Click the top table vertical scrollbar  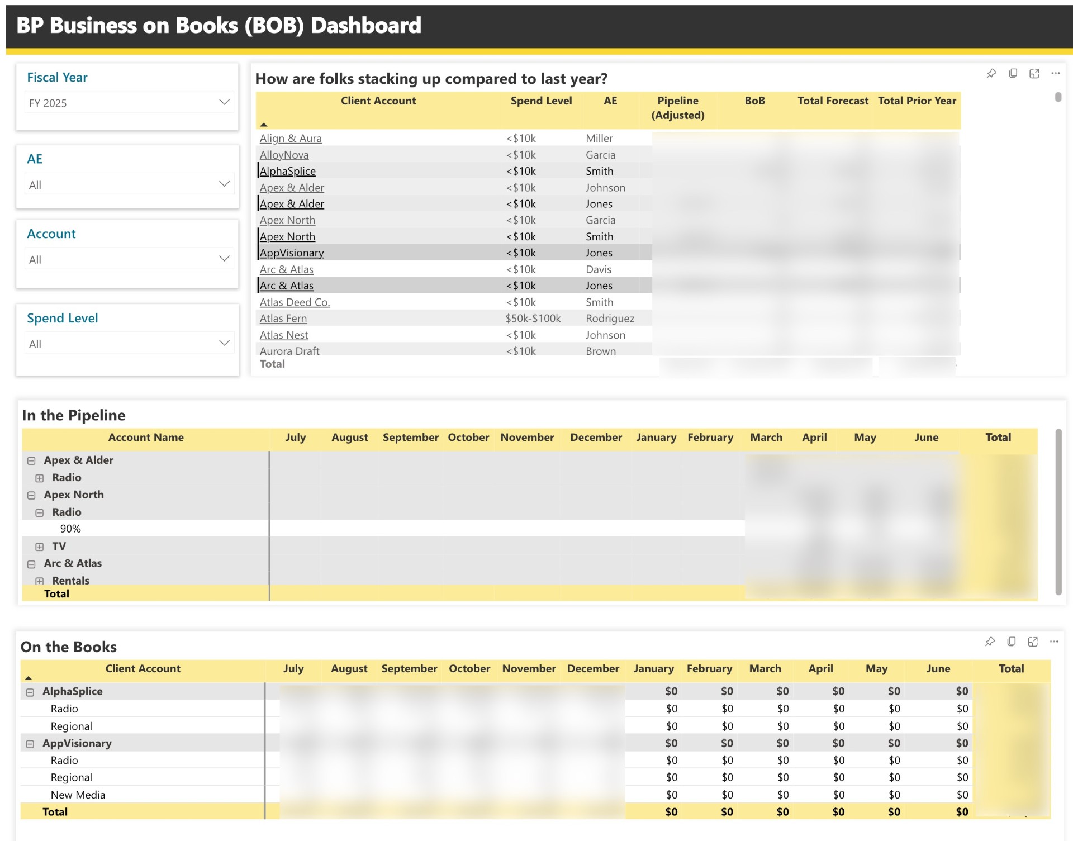[1058, 97]
